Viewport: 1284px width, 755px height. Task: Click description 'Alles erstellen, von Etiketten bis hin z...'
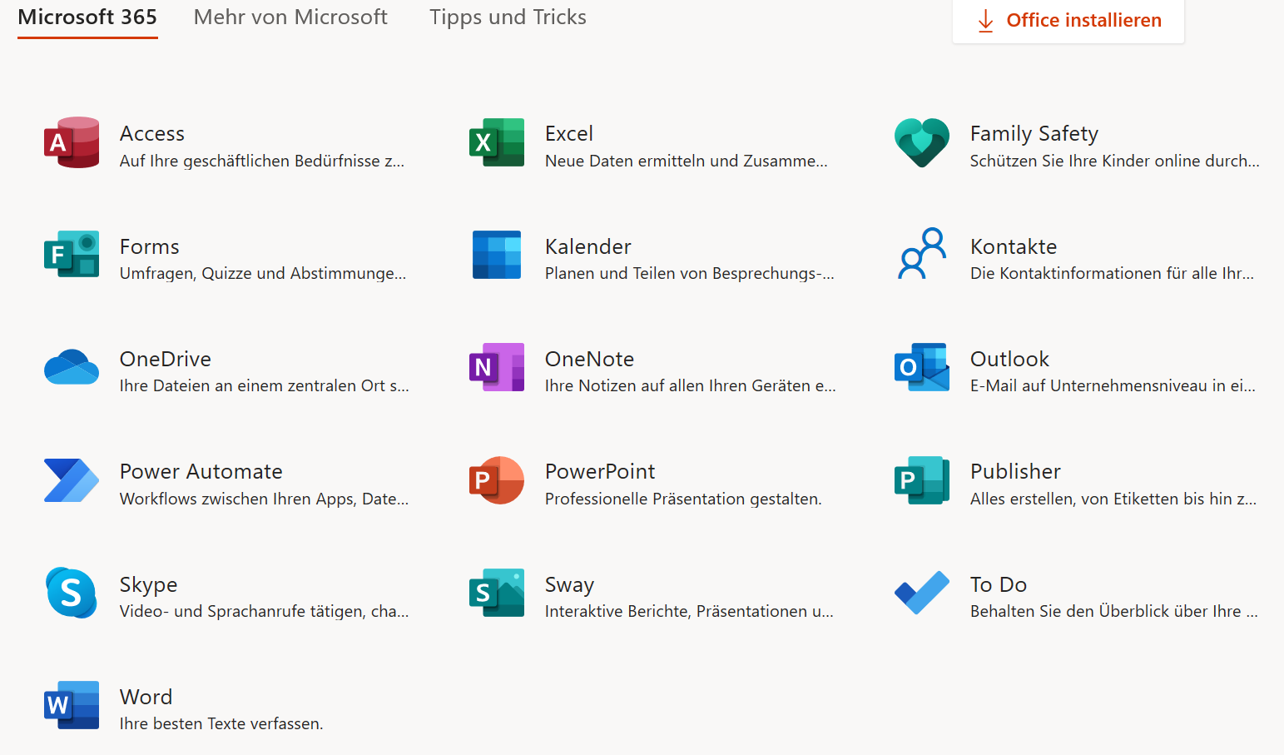point(1113,499)
